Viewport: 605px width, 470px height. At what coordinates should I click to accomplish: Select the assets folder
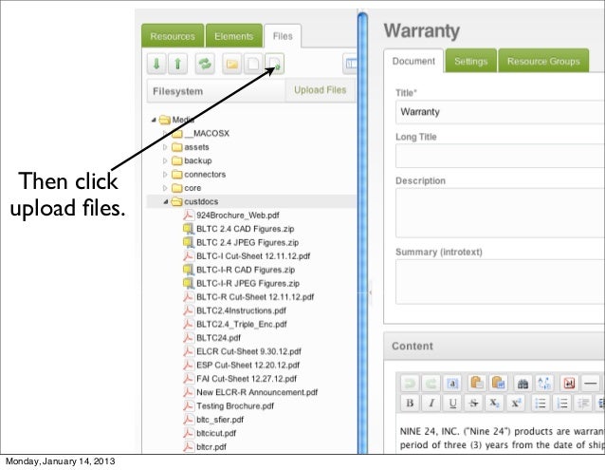point(196,147)
